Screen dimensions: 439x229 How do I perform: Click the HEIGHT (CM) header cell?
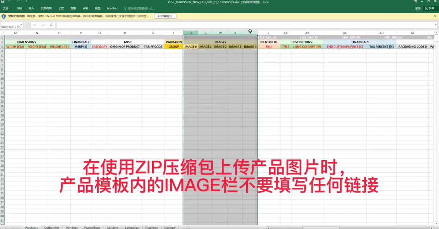click(x=37, y=47)
